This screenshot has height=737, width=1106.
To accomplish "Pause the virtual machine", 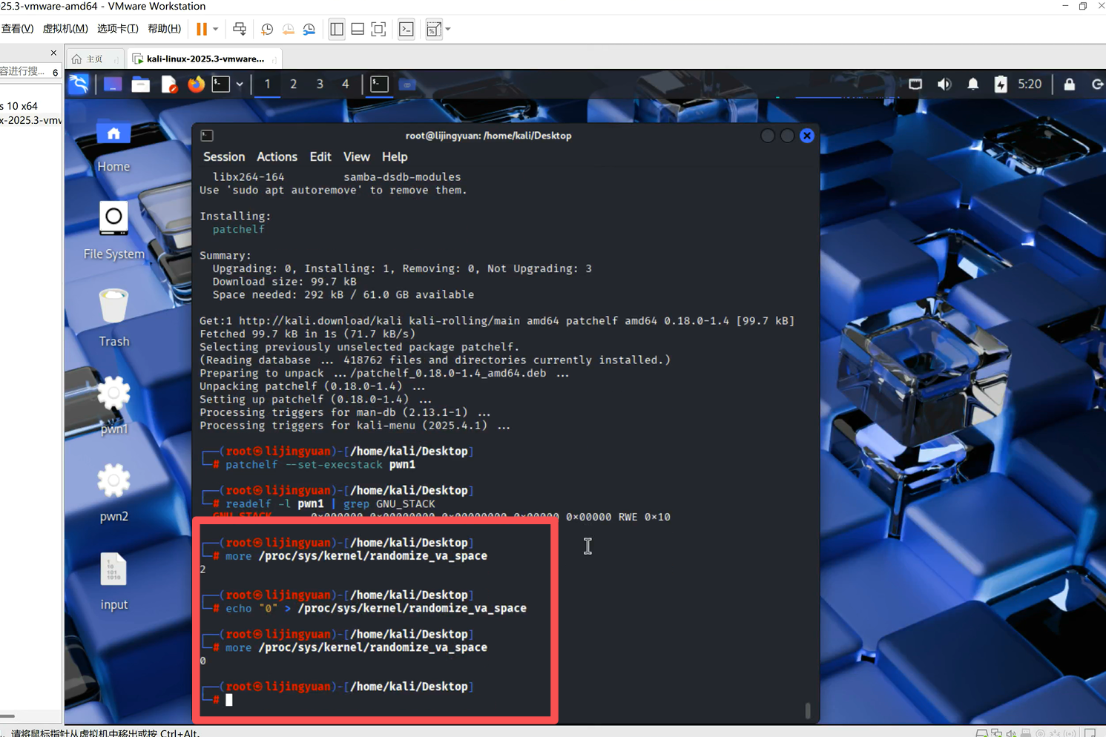I will pos(202,29).
